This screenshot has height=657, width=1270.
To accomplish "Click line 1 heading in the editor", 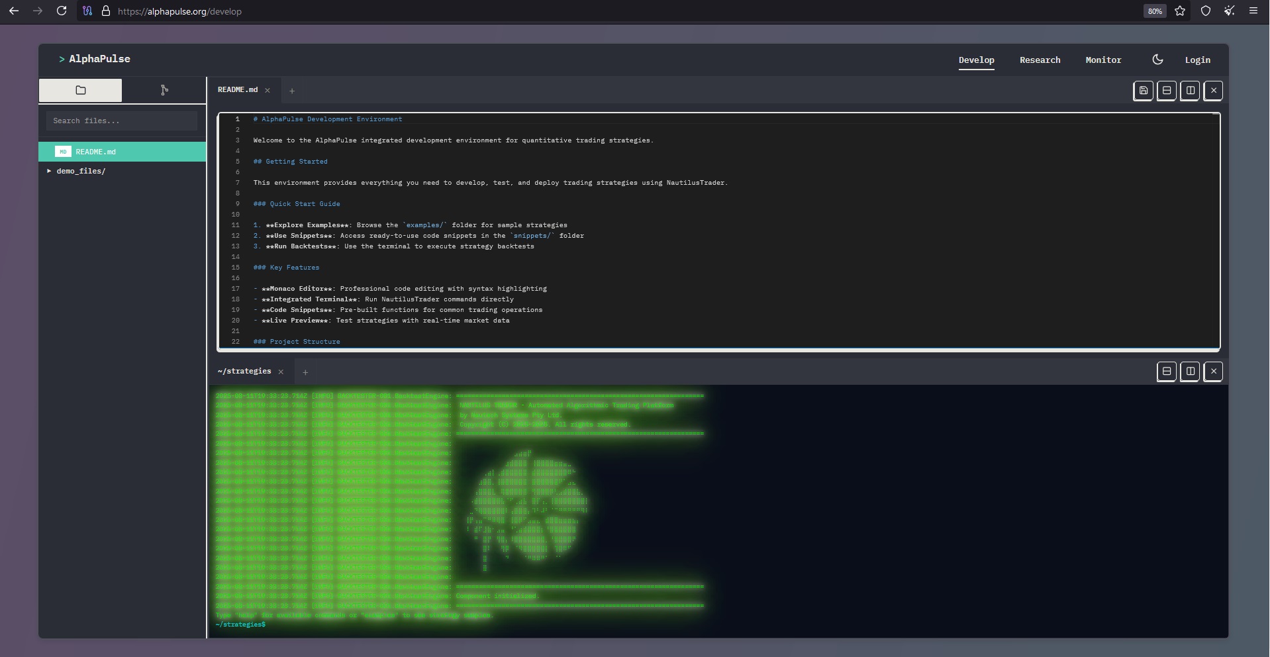I will pos(328,119).
